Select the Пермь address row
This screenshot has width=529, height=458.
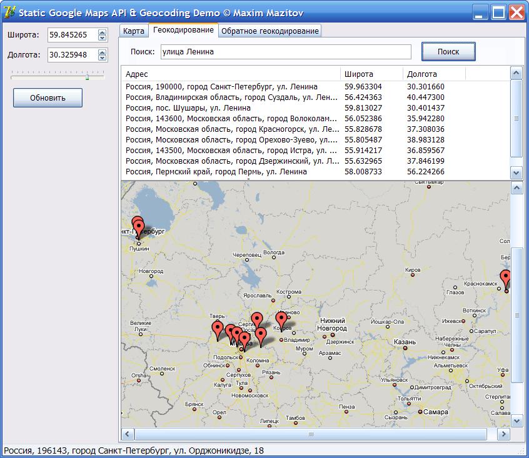315,172
